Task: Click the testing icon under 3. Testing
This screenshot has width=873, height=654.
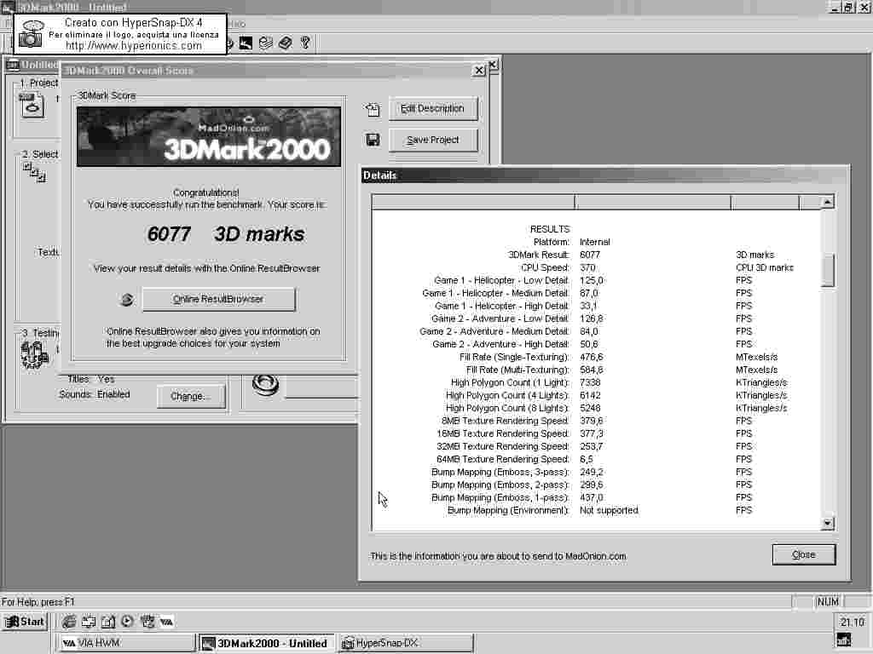Action: point(34,355)
